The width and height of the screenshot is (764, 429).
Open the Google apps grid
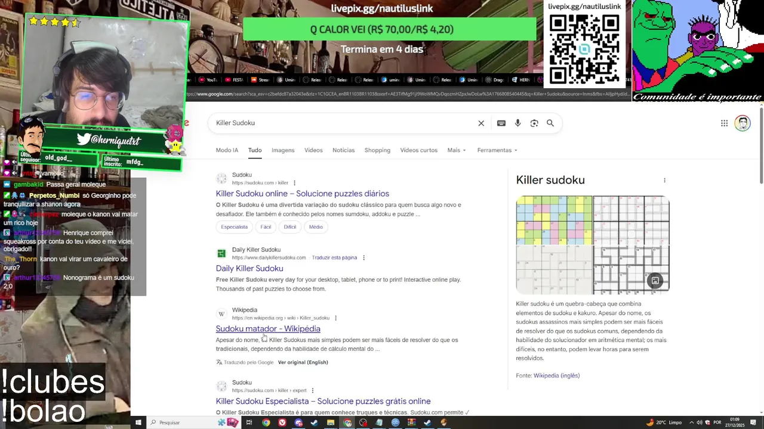coord(724,123)
